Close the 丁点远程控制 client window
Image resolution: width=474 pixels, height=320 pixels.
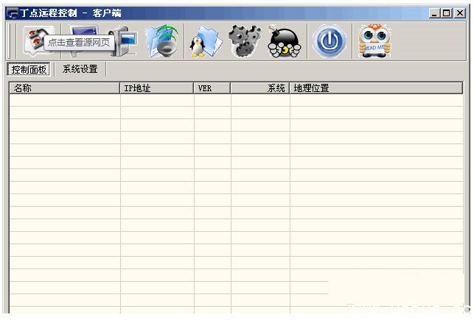459,13
